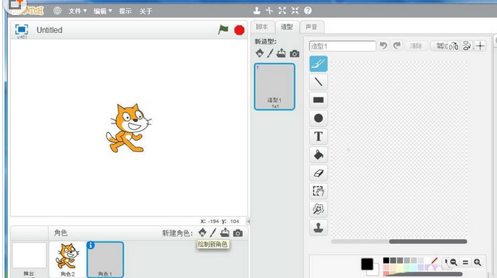Click the canvas horizontal scrollbar

coord(428,242)
